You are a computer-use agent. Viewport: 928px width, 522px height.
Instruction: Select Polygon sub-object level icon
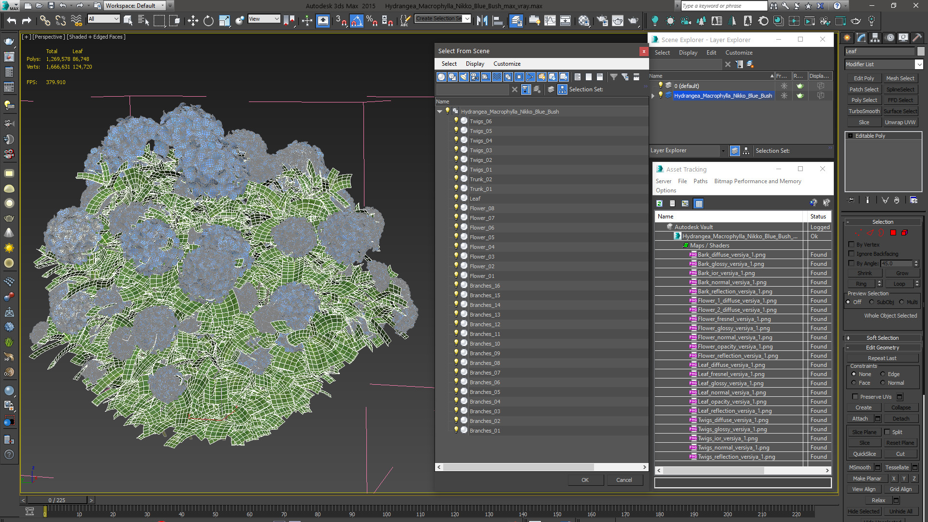pos(893,233)
